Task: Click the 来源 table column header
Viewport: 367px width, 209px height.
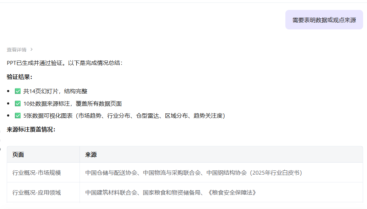Action: [91, 154]
